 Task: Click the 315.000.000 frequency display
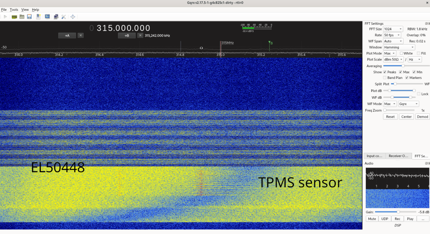(120, 28)
